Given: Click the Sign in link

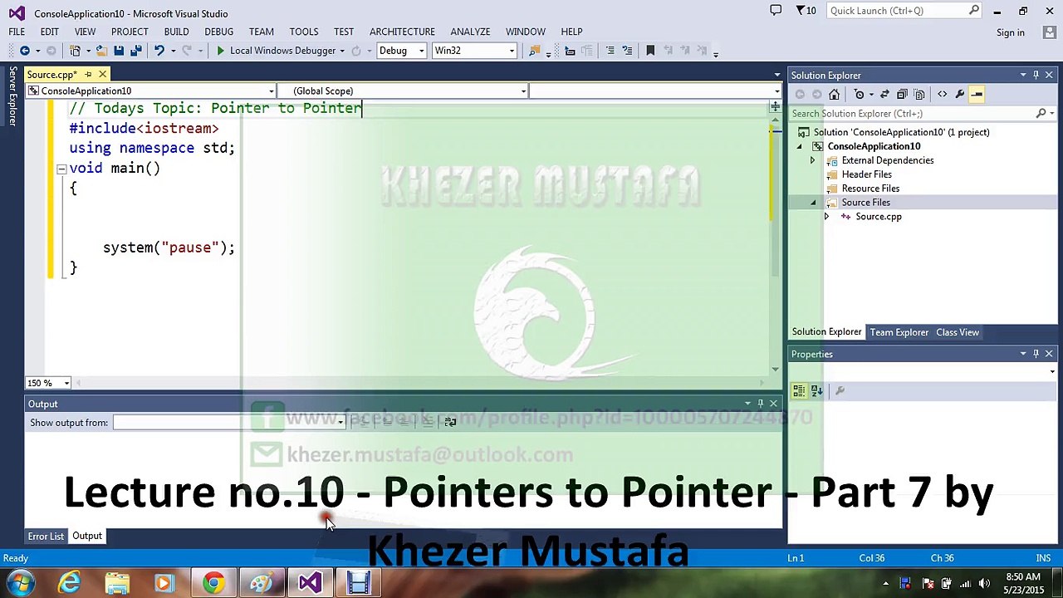Looking at the screenshot, I should pos(1010,32).
